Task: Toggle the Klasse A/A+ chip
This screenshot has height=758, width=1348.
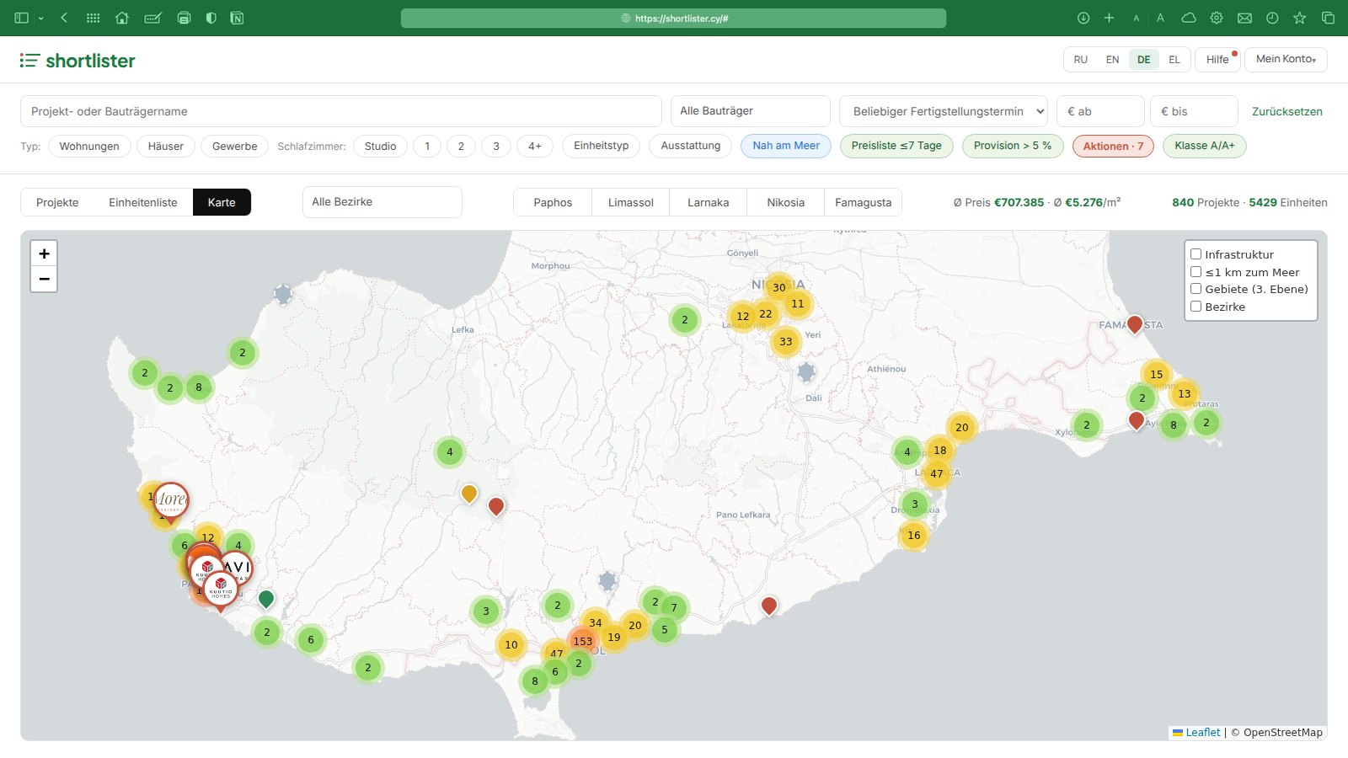Action: coord(1205,146)
